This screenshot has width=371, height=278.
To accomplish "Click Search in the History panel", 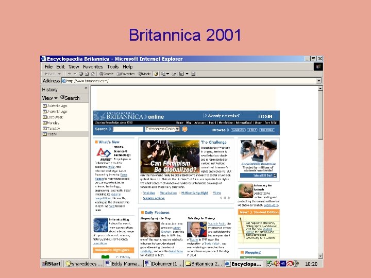I will (70, 98).
